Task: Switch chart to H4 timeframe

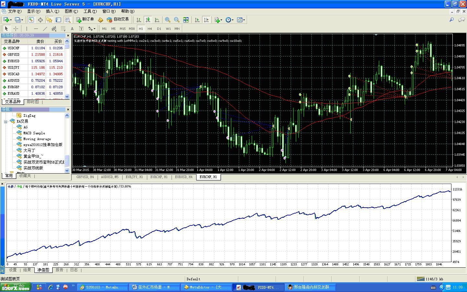Action: 150,29
